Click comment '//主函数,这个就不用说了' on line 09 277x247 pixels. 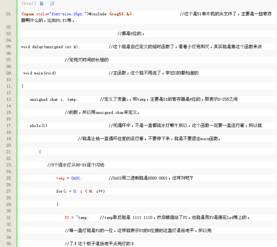pos(153,73)
